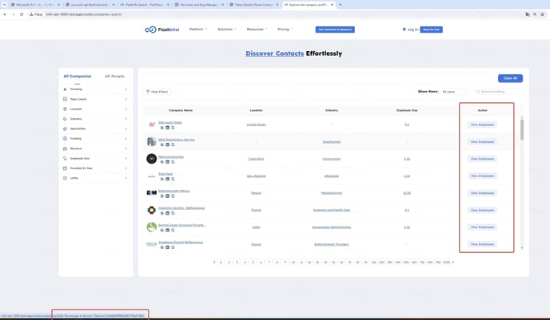Open the Pricing dropdown menu
This screenshot has width=550, height=320.
[285, 29]
